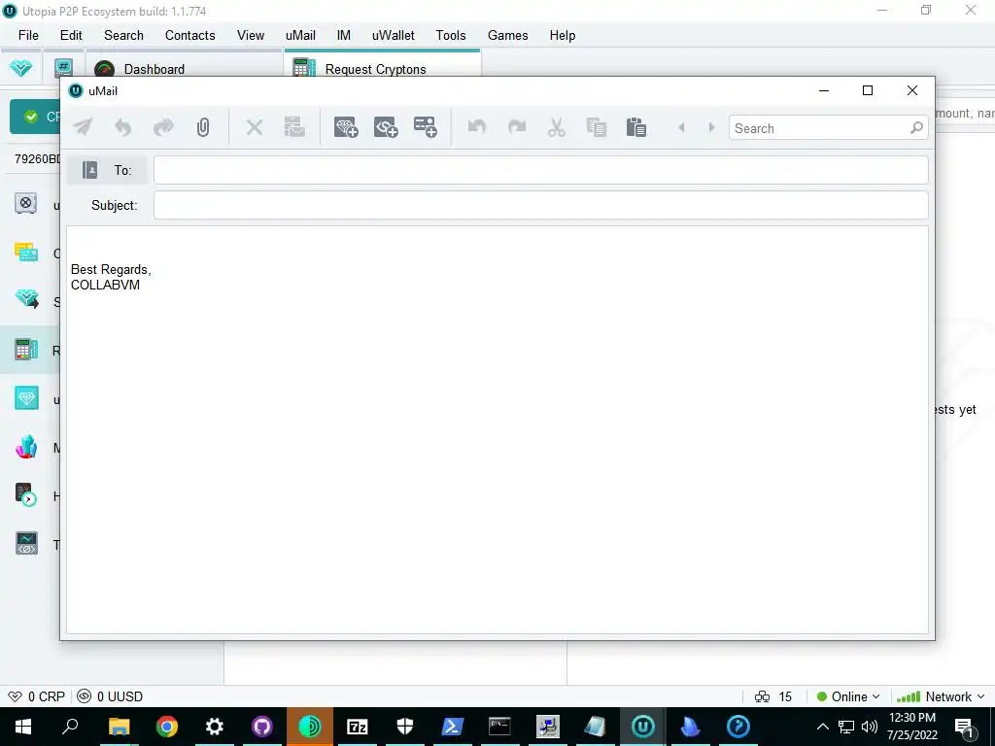Viewport: 995px width, 746px height.
Task: Open 7-Zip from the taskbar
Action: coord(358,727)
